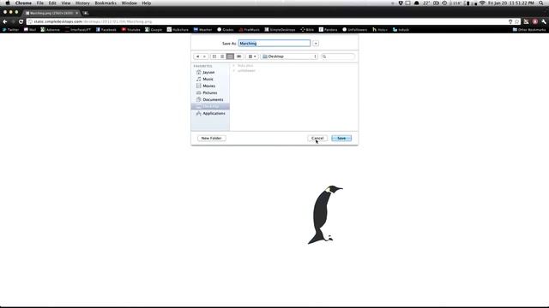Open the Help menu
The image size is (549, 308).
click(x=147, y=3)
